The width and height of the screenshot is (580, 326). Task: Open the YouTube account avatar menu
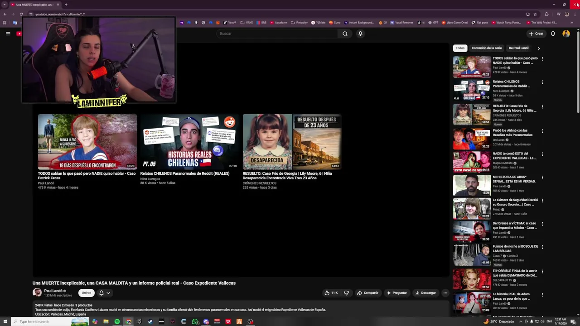(566, 34)
